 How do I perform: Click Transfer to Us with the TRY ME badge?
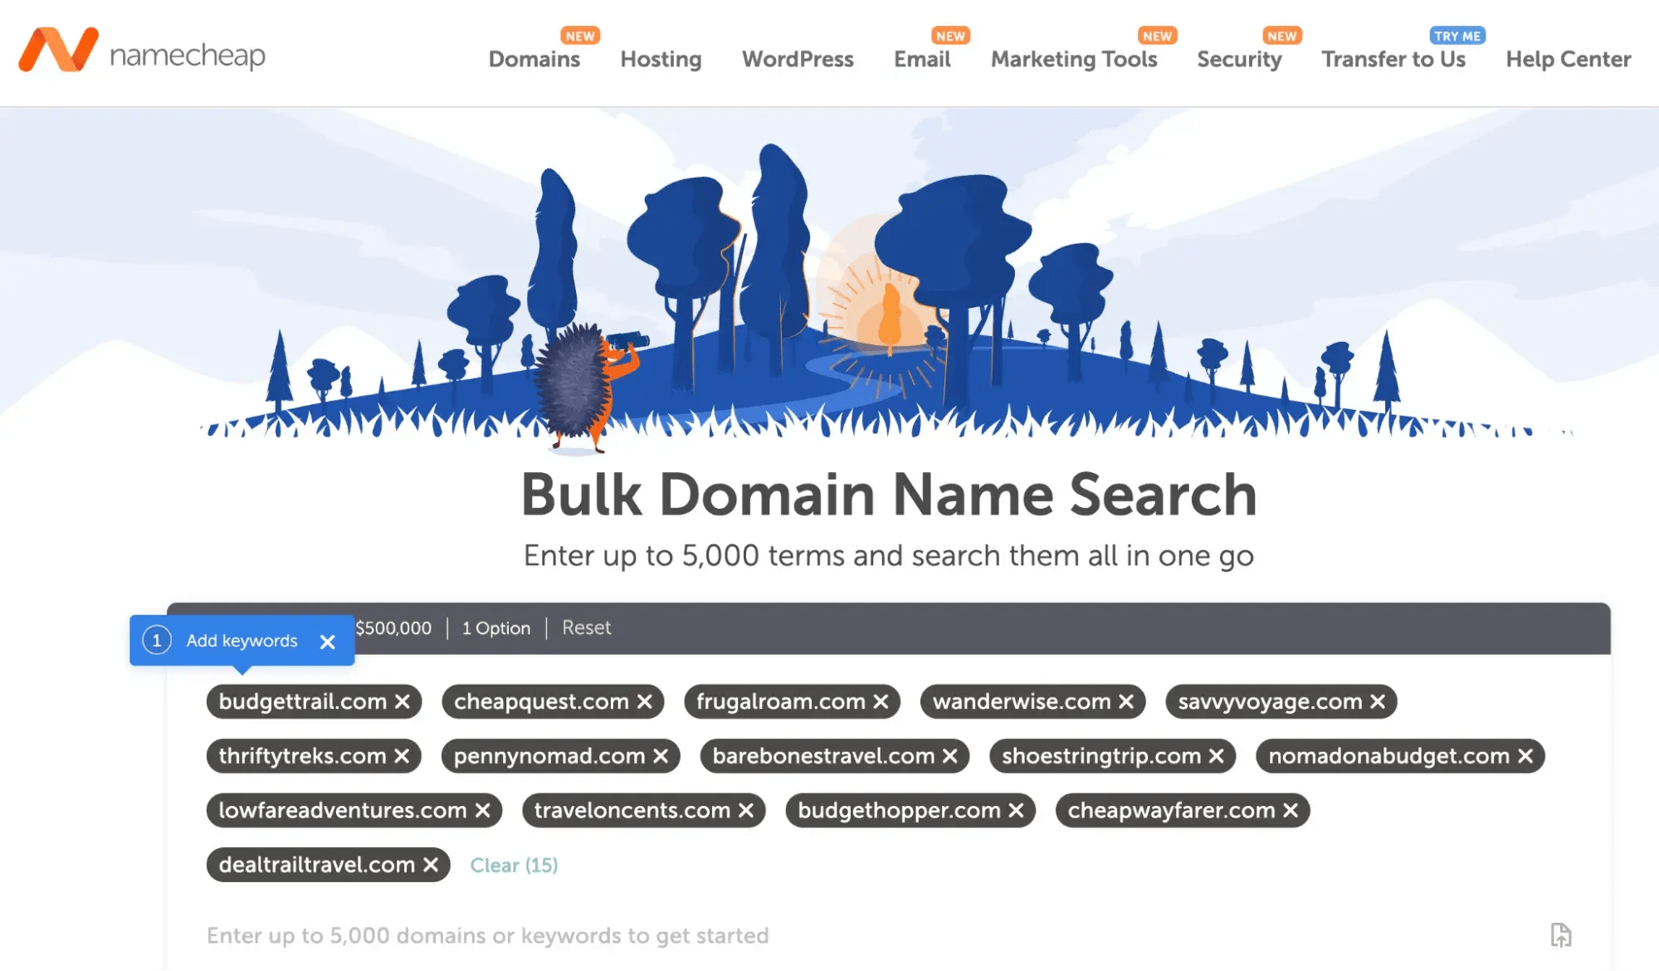pos(1394,59)
